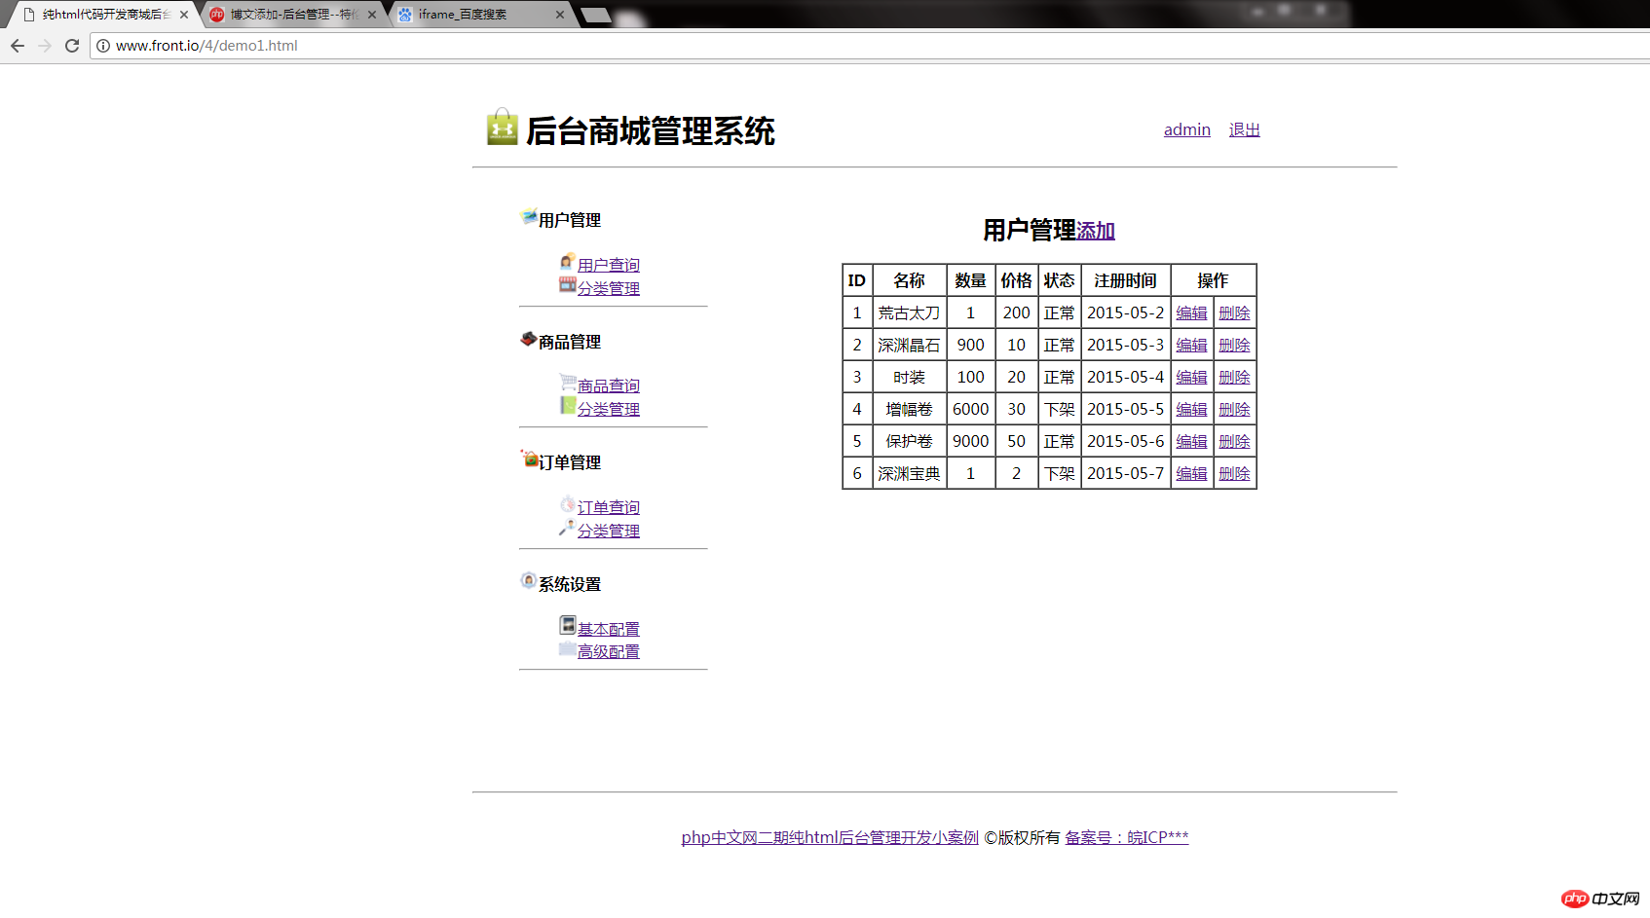Edit the 深渊晶石 row
This screenshot has height=918, width=1650.
[x=1191, y=345]
